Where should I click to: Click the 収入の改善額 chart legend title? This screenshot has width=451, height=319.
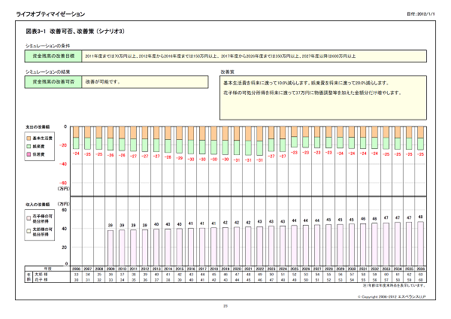(x=38, y=205)
